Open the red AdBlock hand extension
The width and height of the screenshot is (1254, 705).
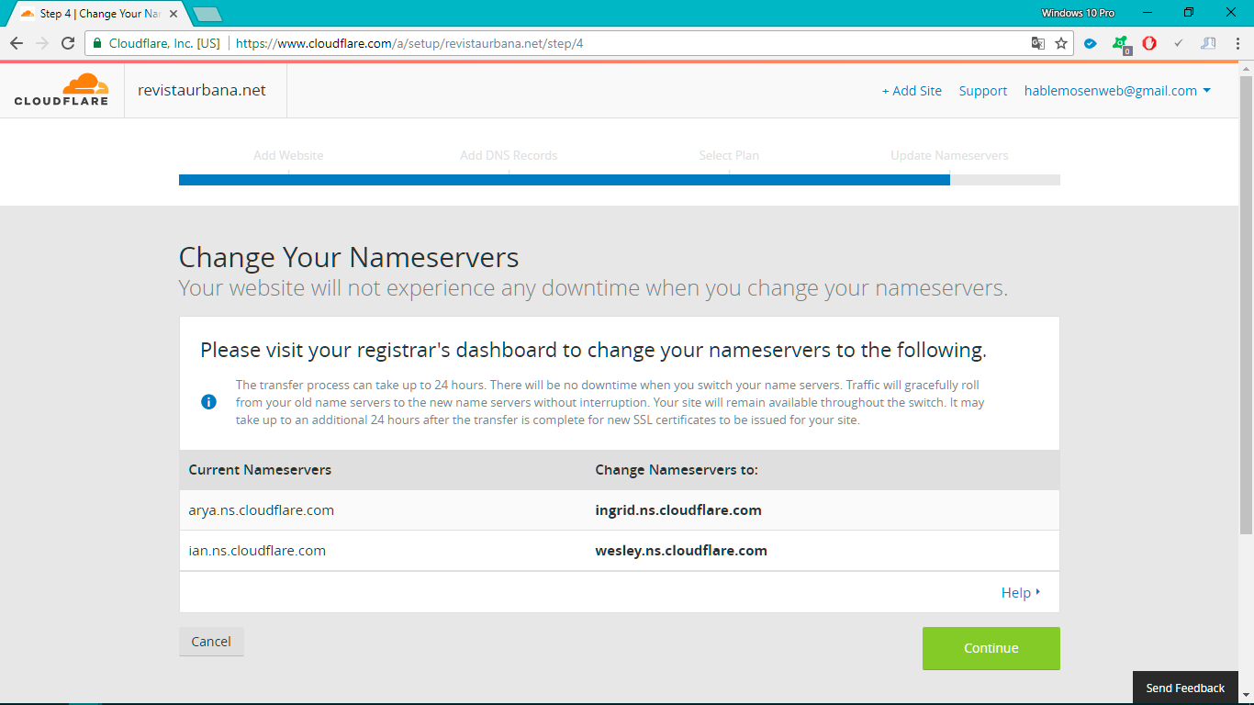click(x=1149, y=43)
